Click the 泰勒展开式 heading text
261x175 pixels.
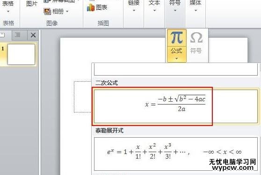coord(109,131)
